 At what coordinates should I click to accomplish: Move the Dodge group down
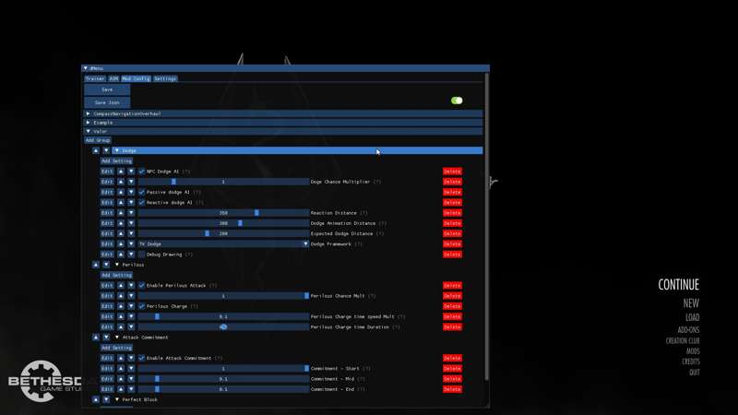point(106,150)
